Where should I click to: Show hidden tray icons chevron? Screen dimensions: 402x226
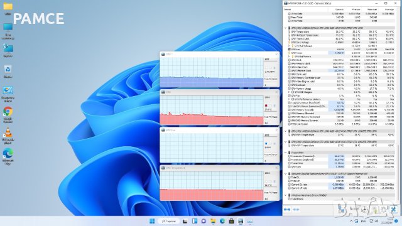click(351, 221)
